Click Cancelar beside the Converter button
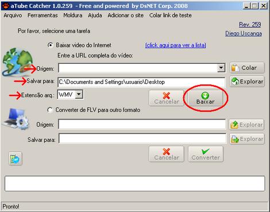The height and width of the screenshot is (212, 270). coord(167,154)
